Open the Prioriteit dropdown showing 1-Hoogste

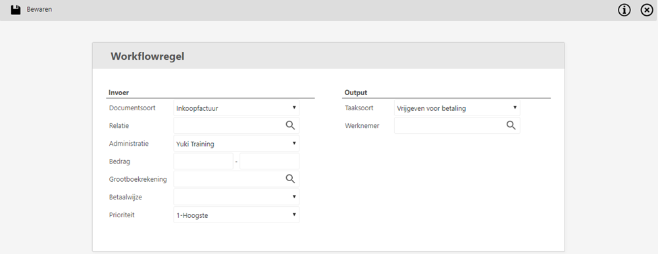(x=236, y=215)
